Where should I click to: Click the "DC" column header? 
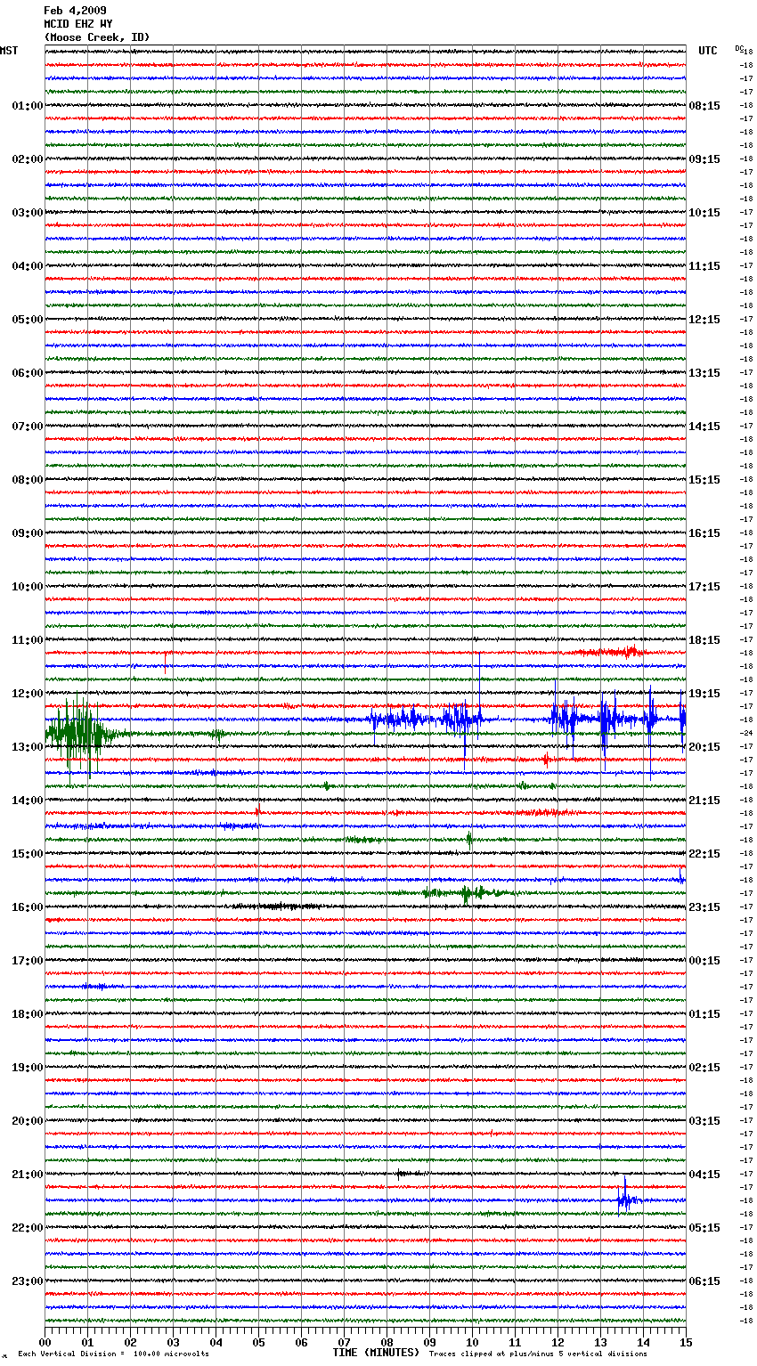click(738, 48)
